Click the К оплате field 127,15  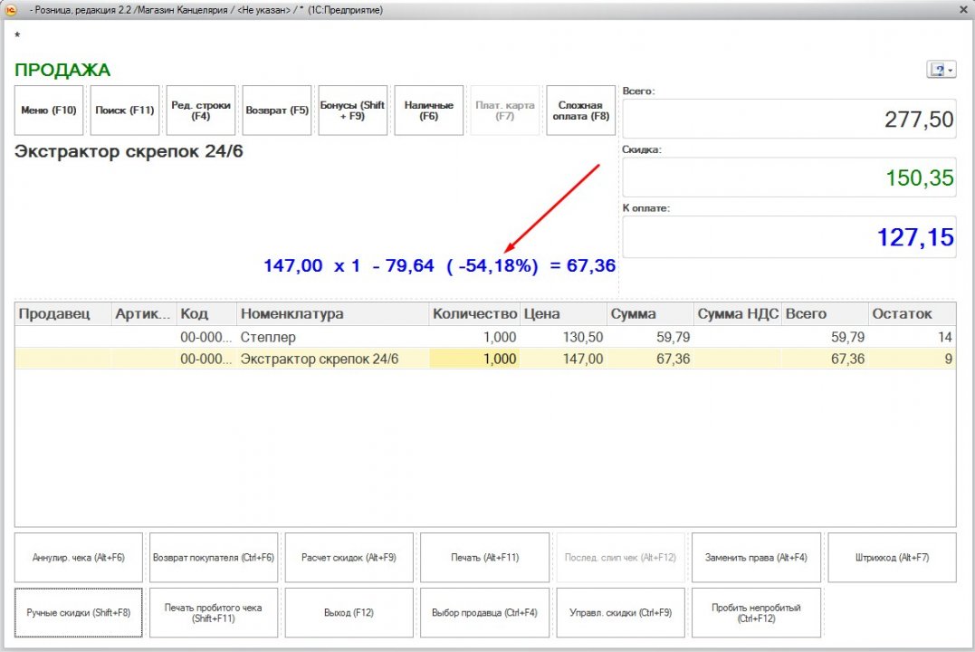[x=789, y=237]
